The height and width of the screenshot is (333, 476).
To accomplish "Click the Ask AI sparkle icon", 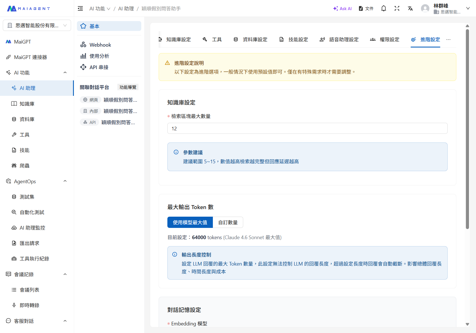I will 335,8.
